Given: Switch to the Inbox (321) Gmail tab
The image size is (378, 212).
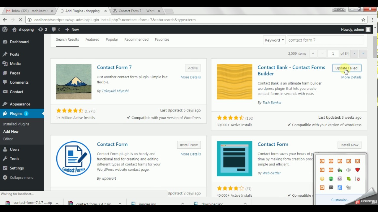Looking at the screenshot, I should click(30, 11).
